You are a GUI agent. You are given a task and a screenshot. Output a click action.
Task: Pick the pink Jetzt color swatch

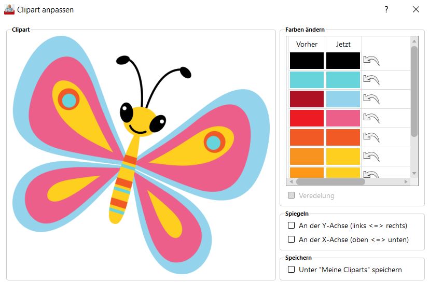point(343,118)
